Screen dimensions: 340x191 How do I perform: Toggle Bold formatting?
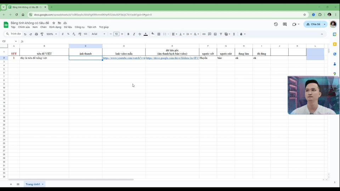[128, 34]
